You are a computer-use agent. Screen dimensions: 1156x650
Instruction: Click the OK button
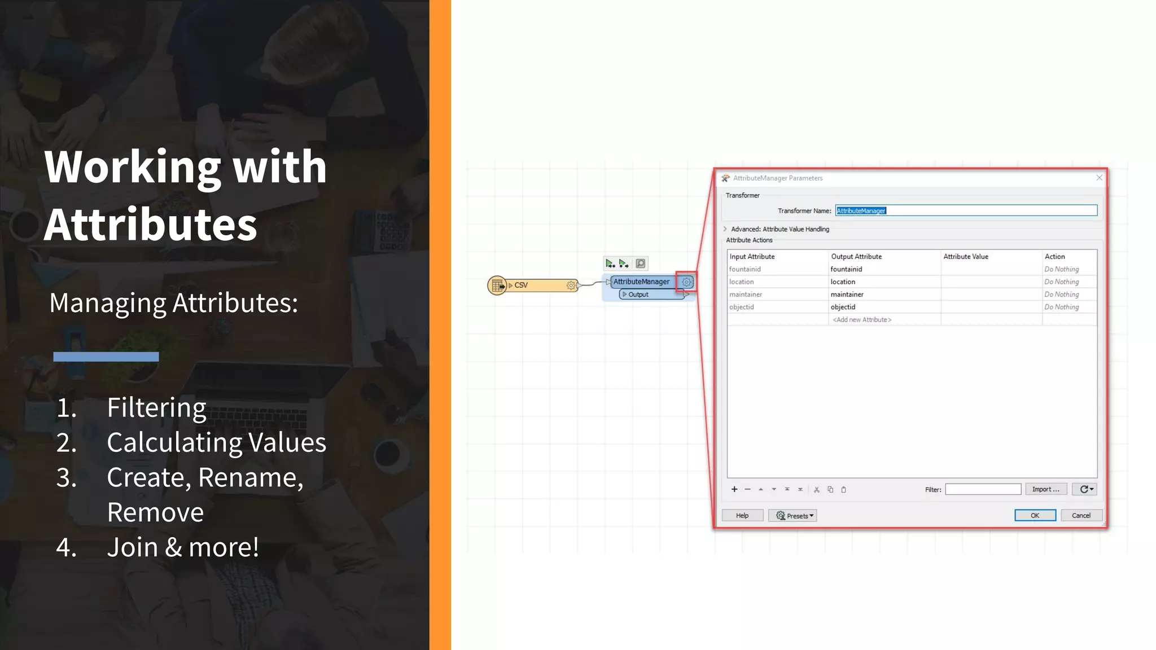click(x=1035, y=515)
